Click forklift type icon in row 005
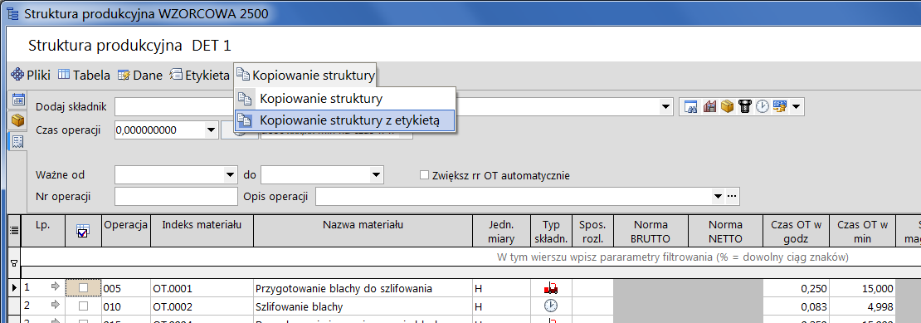921x323 pixels. pos(551,288)
